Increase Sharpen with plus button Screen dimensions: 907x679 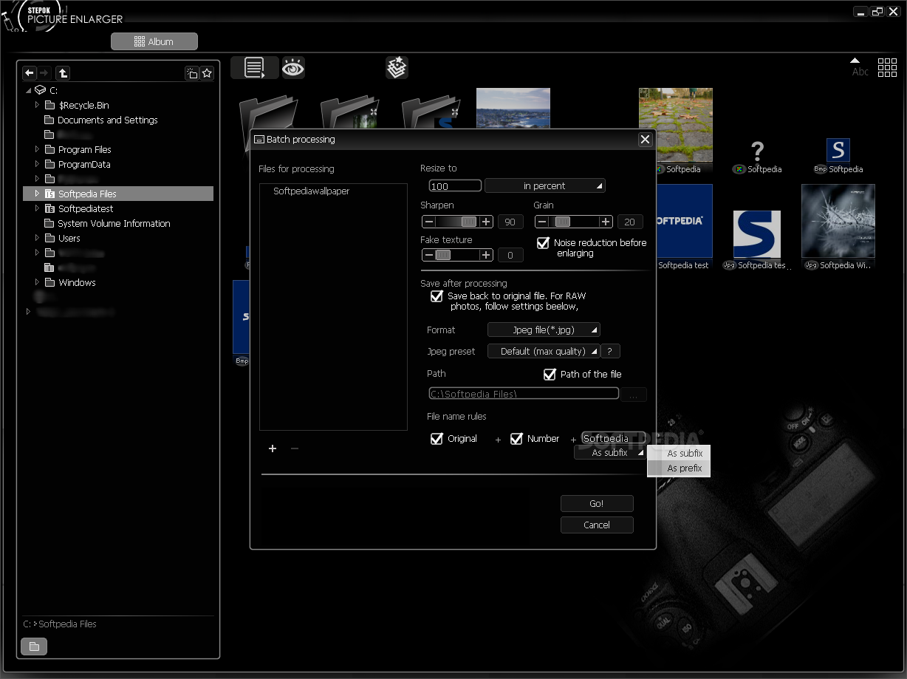tap(486, 222)
